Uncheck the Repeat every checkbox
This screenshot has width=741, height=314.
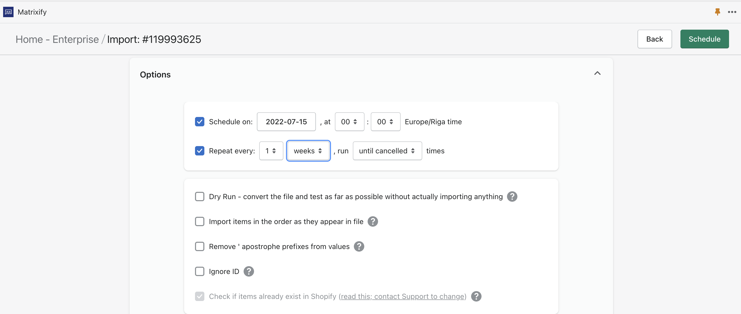(x=200, y=151)
